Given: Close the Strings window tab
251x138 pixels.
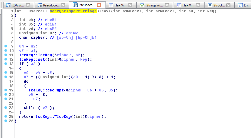Looking at the screenshot, I should click(x=167, y=5).
